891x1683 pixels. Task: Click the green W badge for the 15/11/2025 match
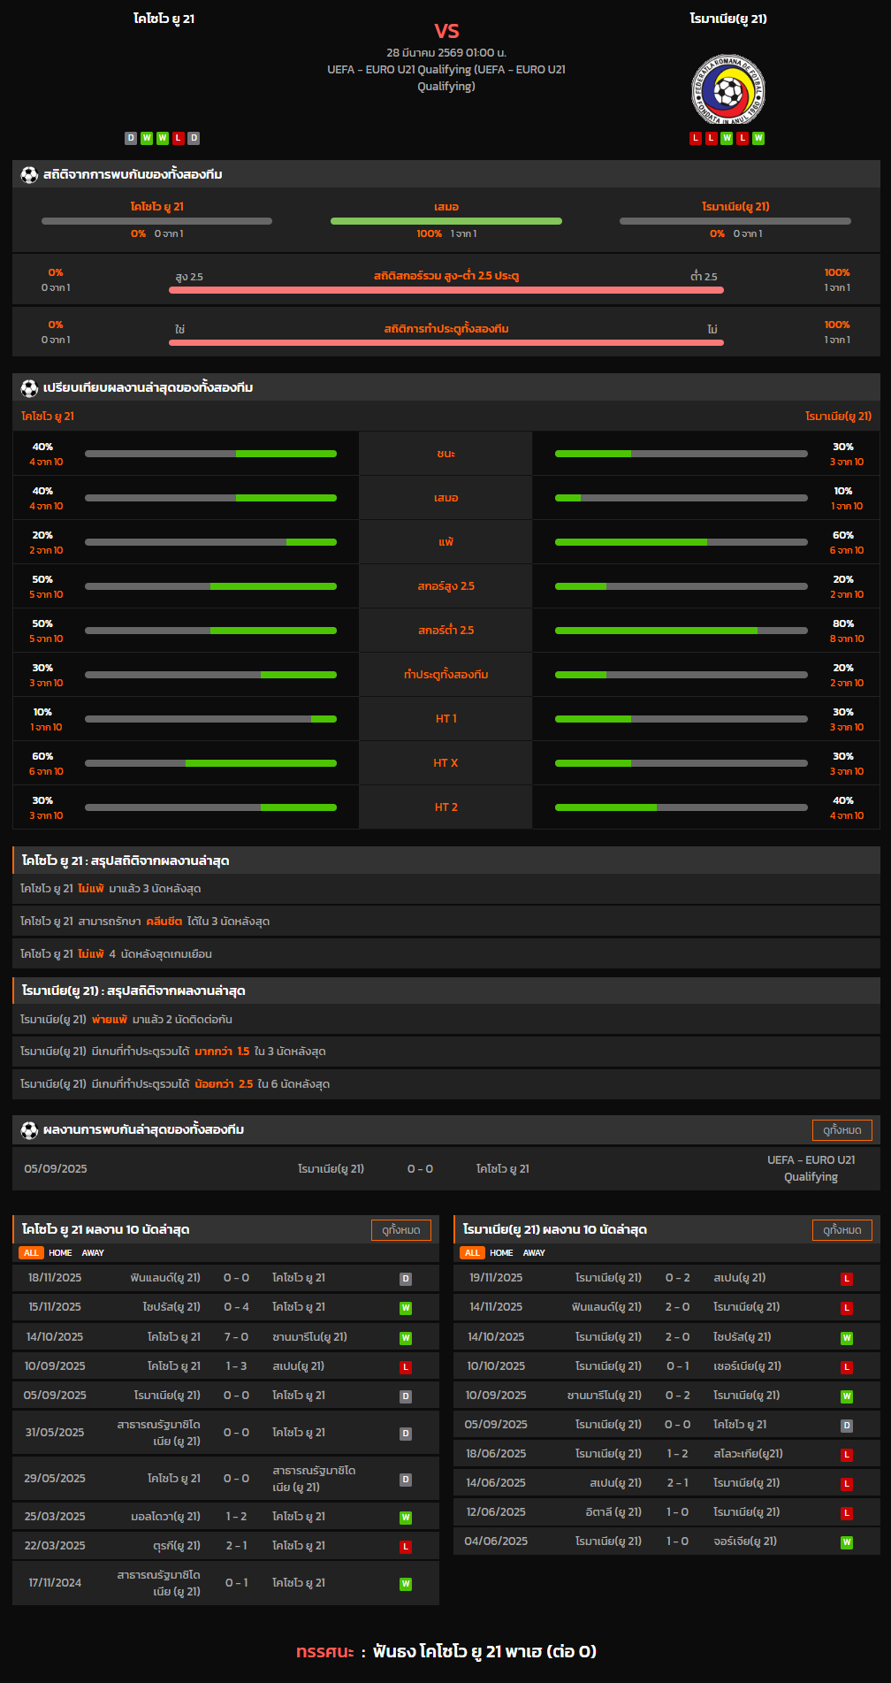click(406, 1308)
